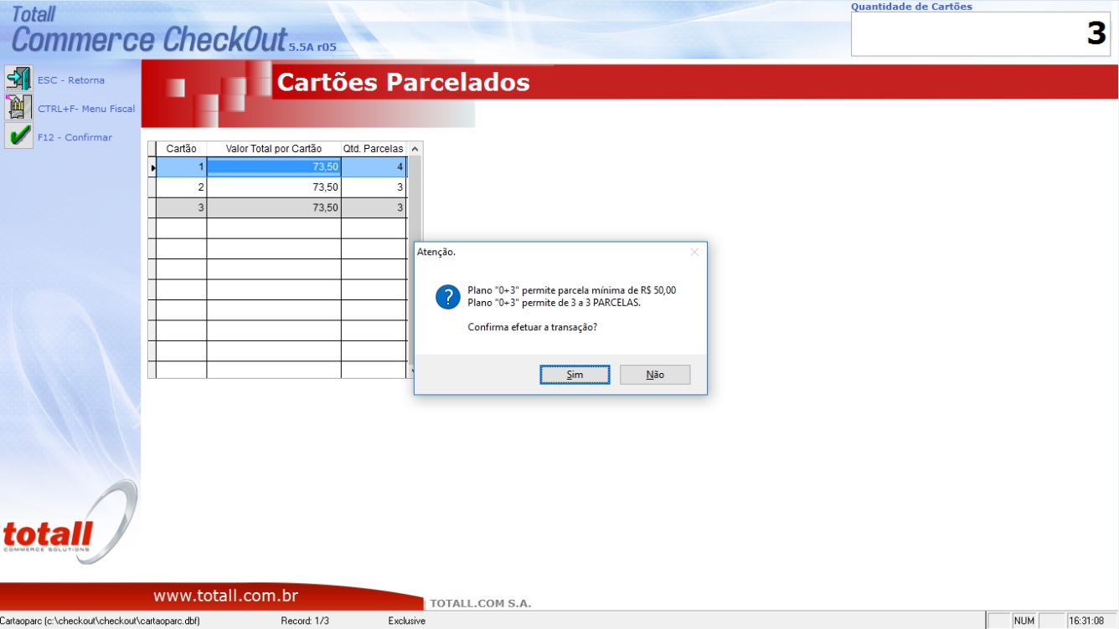The image size is (1119, 629).
Task: Click the Record: 1/3 status entry
Action: point(305,621)
